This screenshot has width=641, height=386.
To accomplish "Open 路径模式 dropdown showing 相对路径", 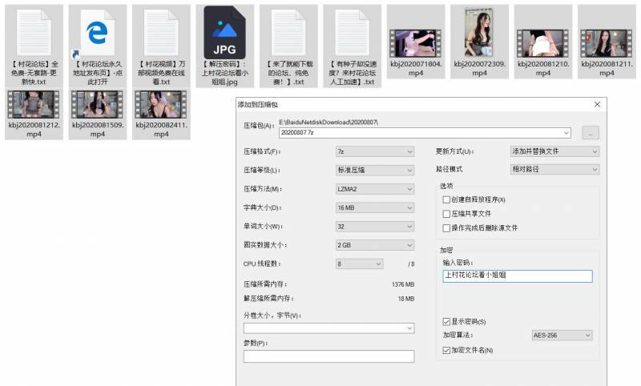I will tap(554, 170).
